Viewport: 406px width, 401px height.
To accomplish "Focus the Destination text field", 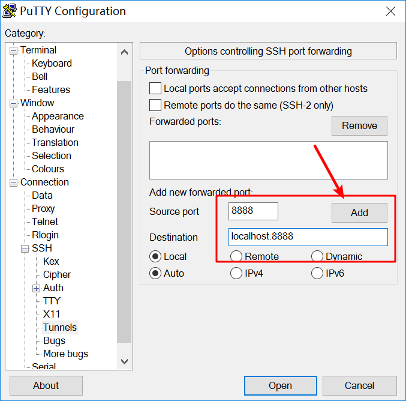I will pos(308,237).
